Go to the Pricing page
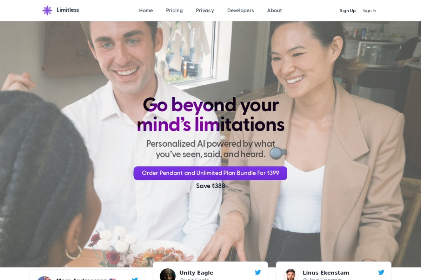This screenshot has height=280, width=421. coord(174,10)
